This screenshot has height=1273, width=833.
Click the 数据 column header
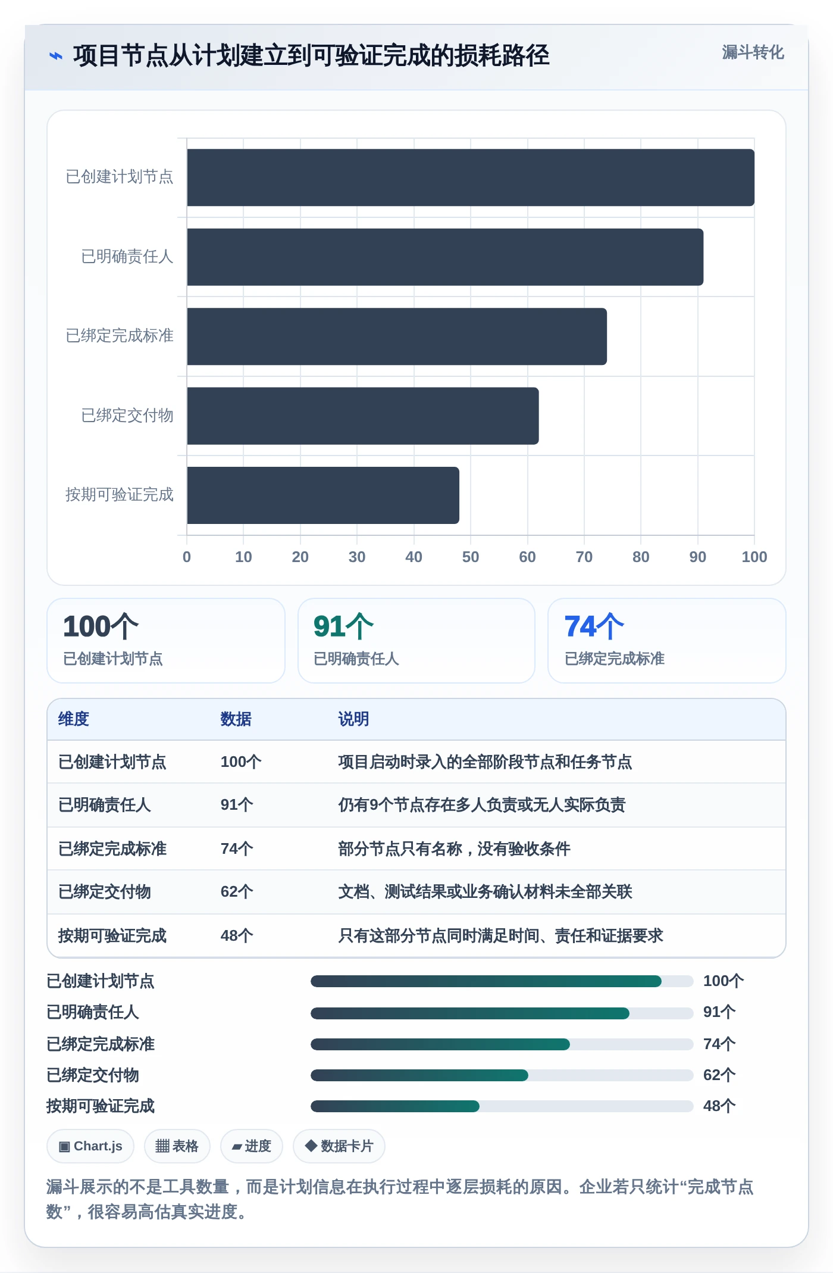point(236,719)
